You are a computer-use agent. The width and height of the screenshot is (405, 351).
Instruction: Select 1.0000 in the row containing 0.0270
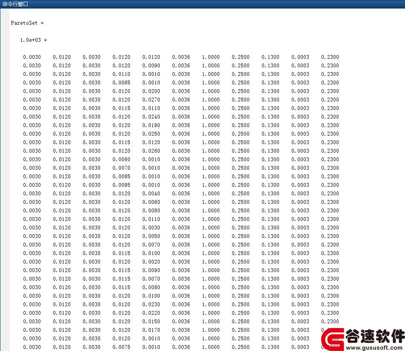click(x=211, y=99)
